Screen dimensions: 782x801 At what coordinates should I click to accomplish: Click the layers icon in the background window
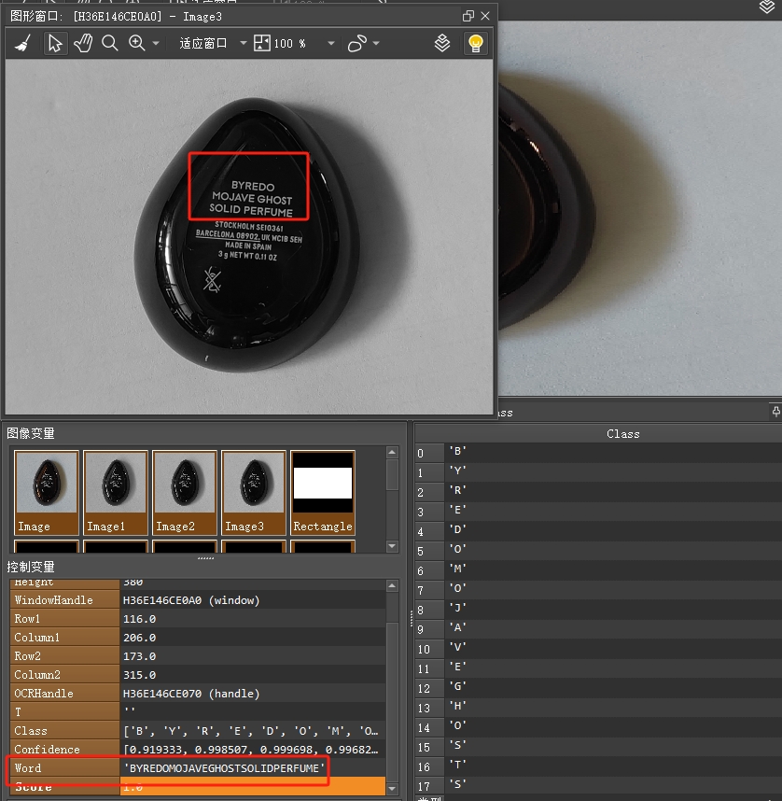[767, 7]
